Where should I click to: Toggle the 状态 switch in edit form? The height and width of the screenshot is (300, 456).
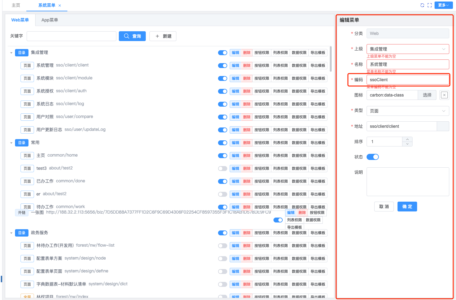(x=373, y=157)
